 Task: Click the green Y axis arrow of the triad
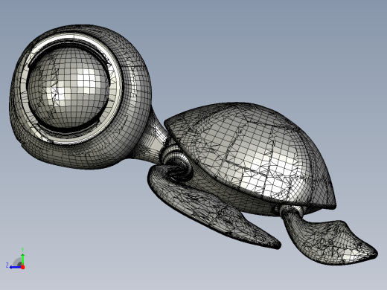pos(22,259)
